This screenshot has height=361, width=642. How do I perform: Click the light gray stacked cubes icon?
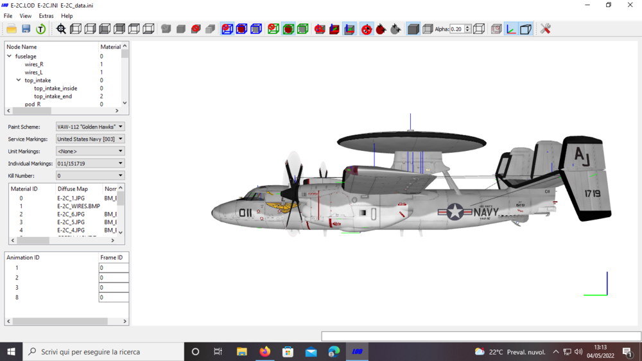211,29
